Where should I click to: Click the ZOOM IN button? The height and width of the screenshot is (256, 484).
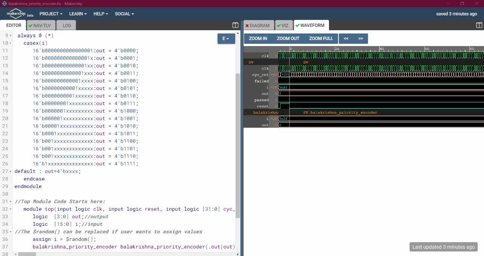tap(258, 38)
